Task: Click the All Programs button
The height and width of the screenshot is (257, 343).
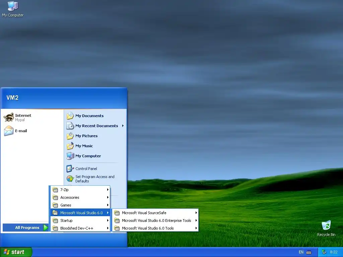Action: pos(25,228)
